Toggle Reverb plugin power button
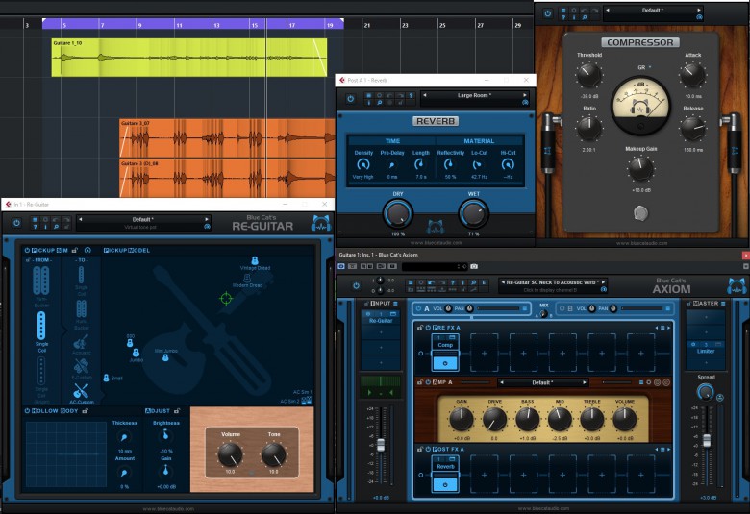 351,99
